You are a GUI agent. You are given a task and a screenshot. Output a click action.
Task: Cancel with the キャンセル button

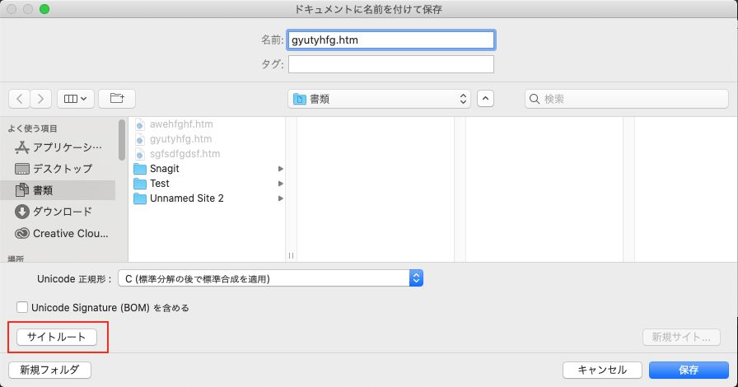coord(602,370)
